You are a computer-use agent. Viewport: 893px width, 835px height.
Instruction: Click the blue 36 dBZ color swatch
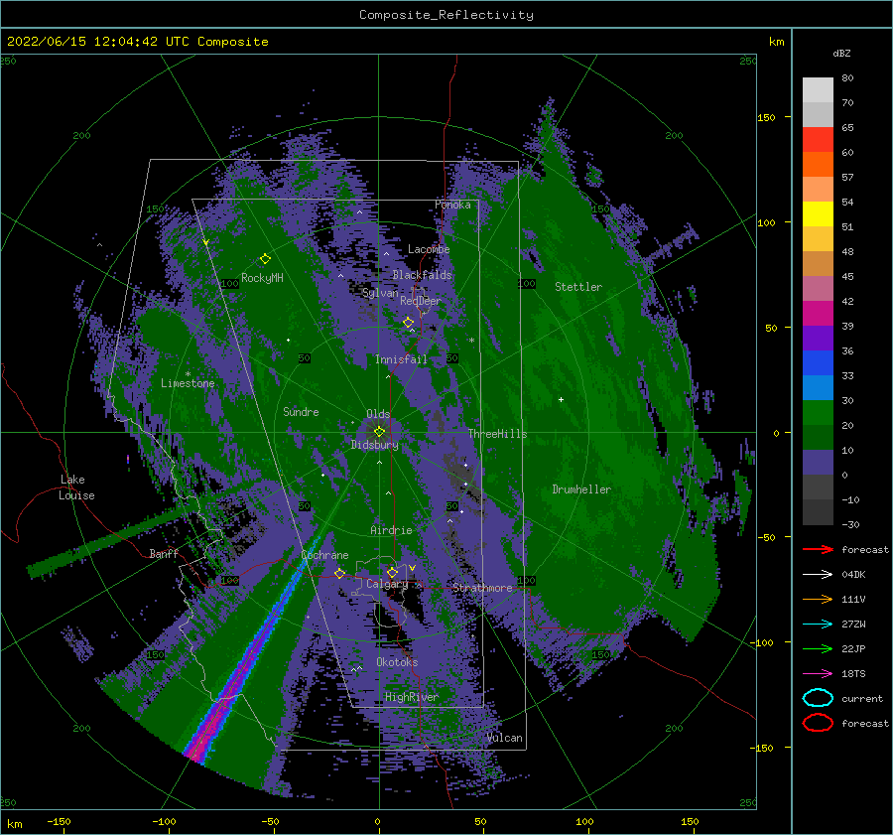coord(818,363)
